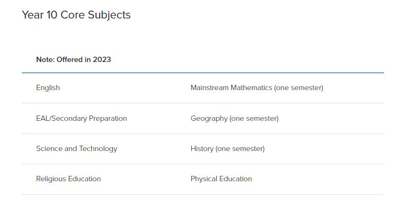Select the word 'History' in the table
This screenshot has width=412, height=222.
click(202, 148)
